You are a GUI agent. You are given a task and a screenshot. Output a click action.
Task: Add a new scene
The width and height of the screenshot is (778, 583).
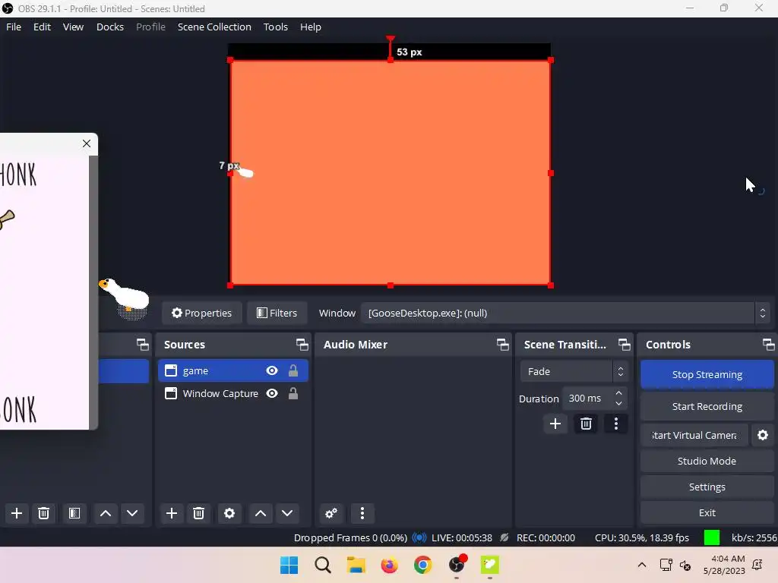tap(17, 513)
